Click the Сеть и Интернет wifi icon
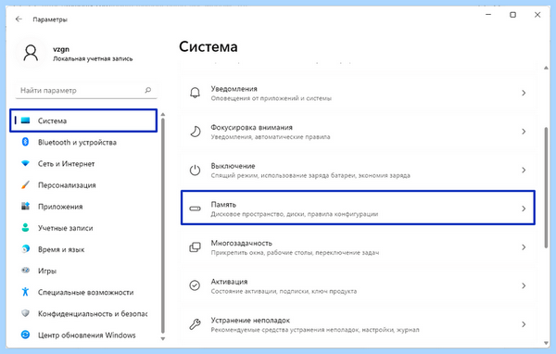This screenshot has width=556, height=354. coord(25,163)
